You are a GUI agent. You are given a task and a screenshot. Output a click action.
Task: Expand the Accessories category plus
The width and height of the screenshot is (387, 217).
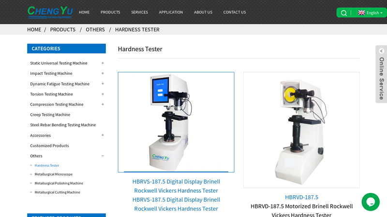(x=103, y=135)
